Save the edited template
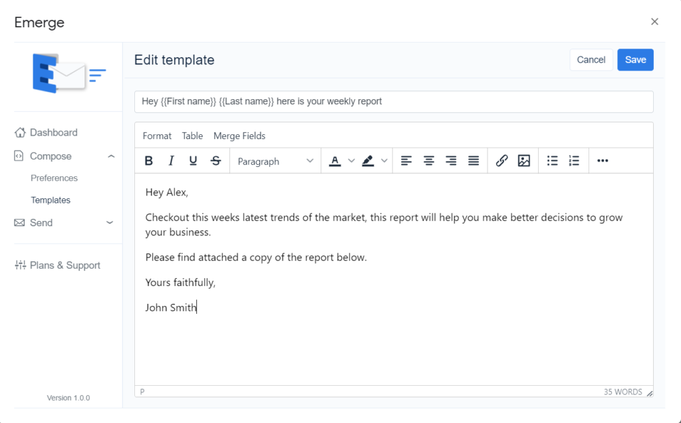This screenshot has height=423, width=681. tap(635, 60)
